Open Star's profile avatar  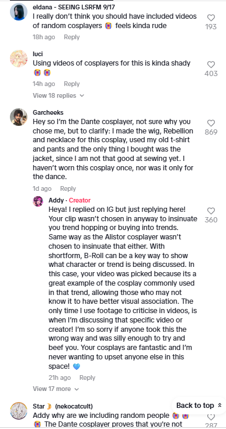tap(19, 411)
